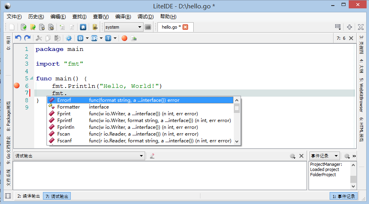
Task: Choose the Formatter interface suggestion
Action: 140,107
